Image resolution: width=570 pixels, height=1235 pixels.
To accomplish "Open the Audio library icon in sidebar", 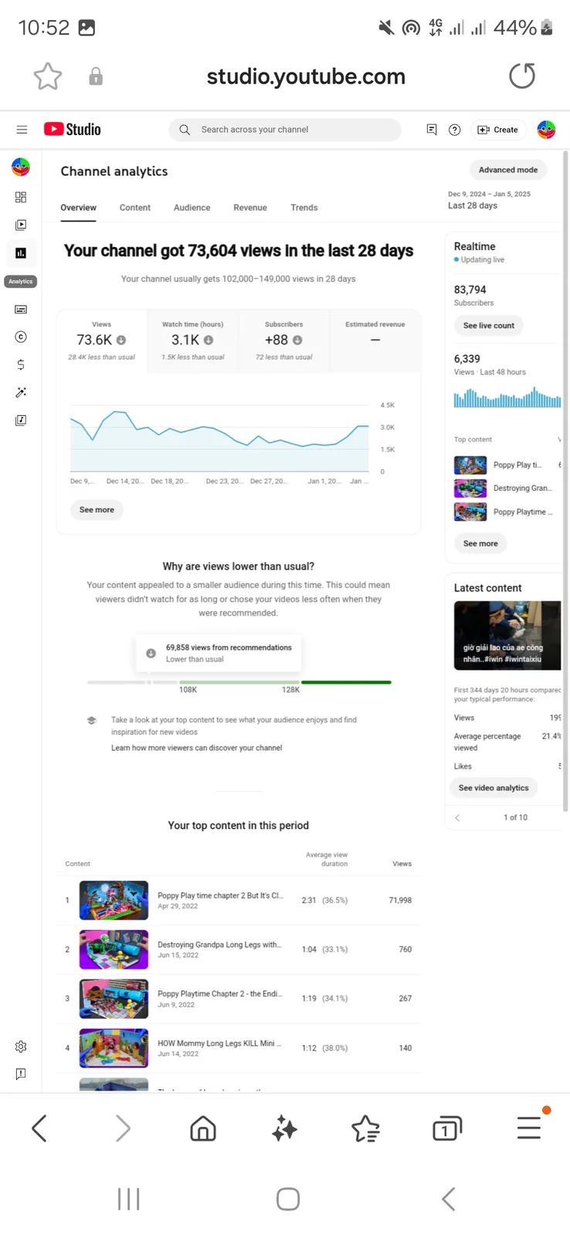I will pyautogui.click(x=21, y=421).
